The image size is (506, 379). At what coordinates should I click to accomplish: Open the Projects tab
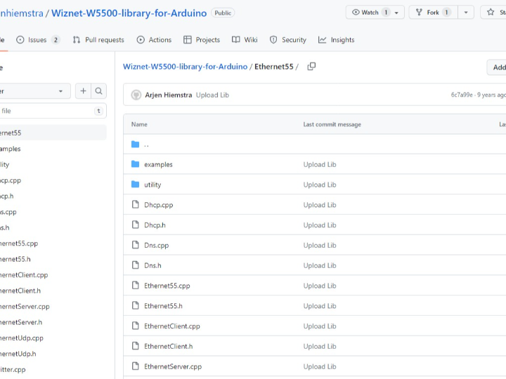click(x=202, y=40)
